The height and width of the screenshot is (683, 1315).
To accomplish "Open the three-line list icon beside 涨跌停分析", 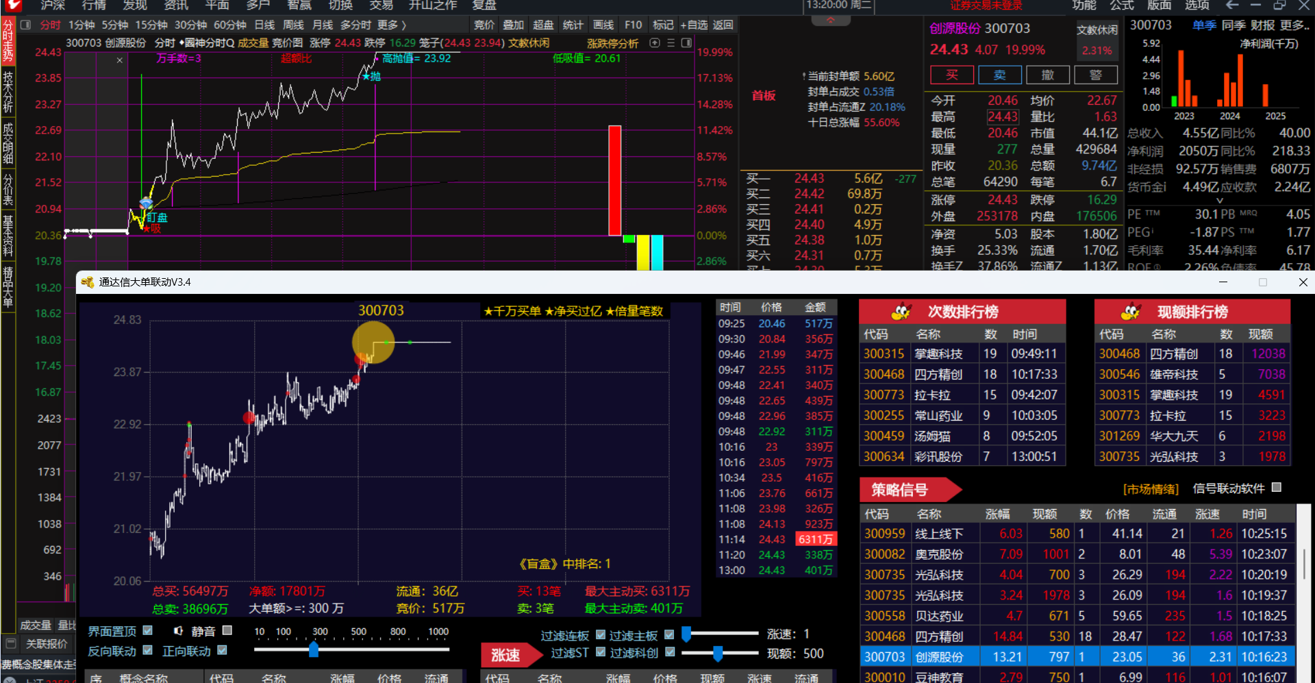I will pyautogui.click(x=671, y=42).
